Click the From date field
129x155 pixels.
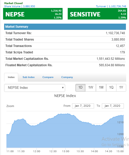point(83,106)
